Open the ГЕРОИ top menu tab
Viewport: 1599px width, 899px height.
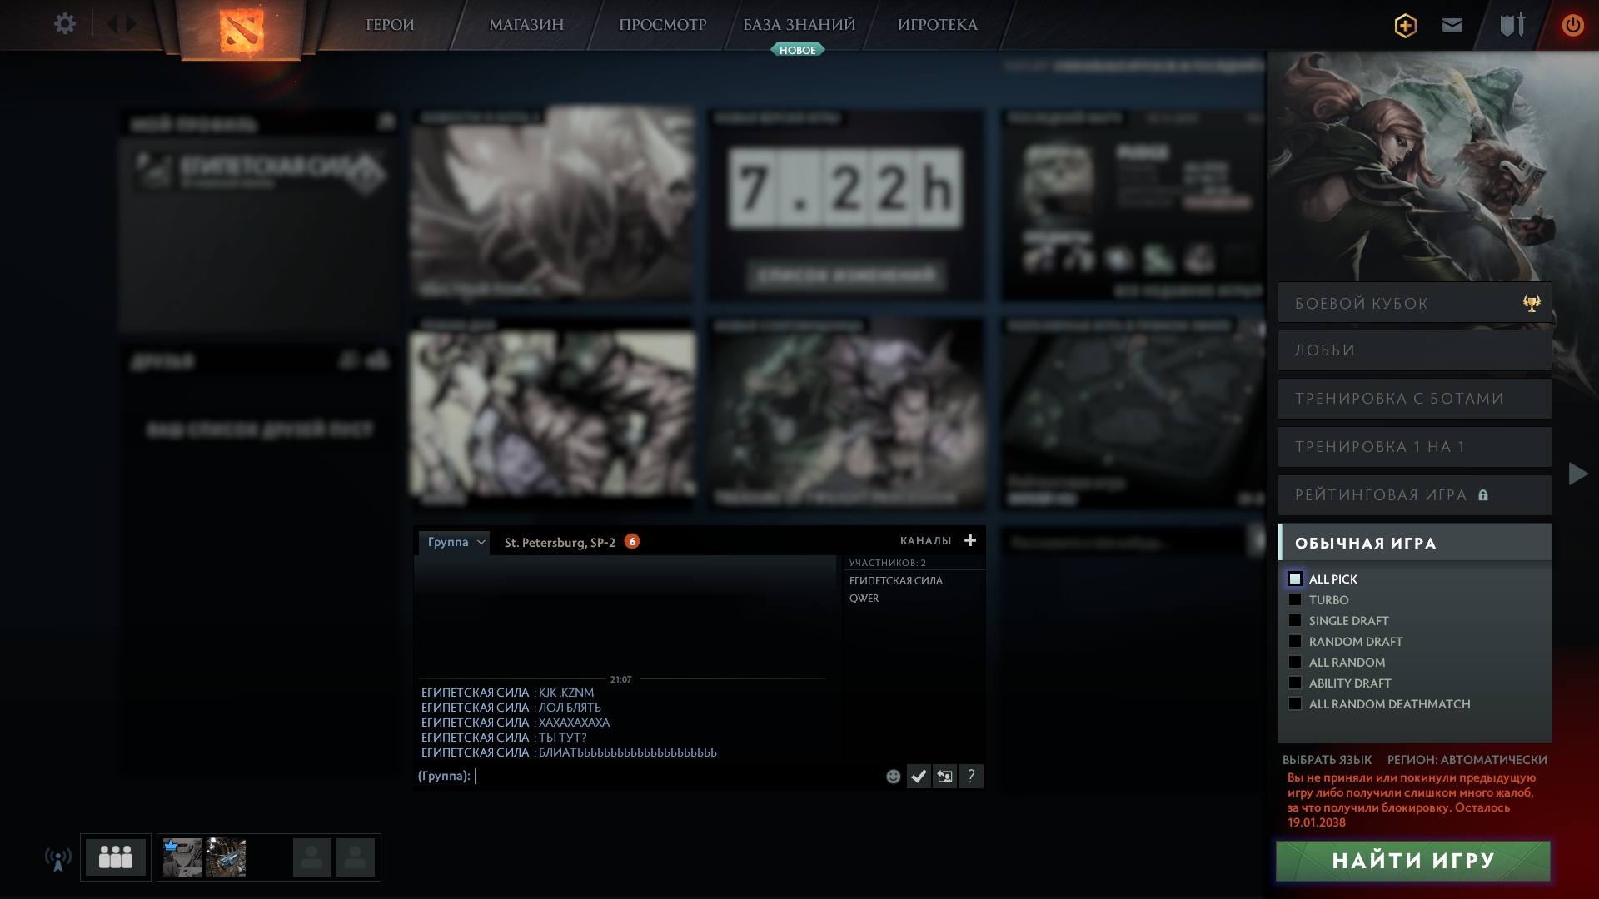tap(390, 25)
